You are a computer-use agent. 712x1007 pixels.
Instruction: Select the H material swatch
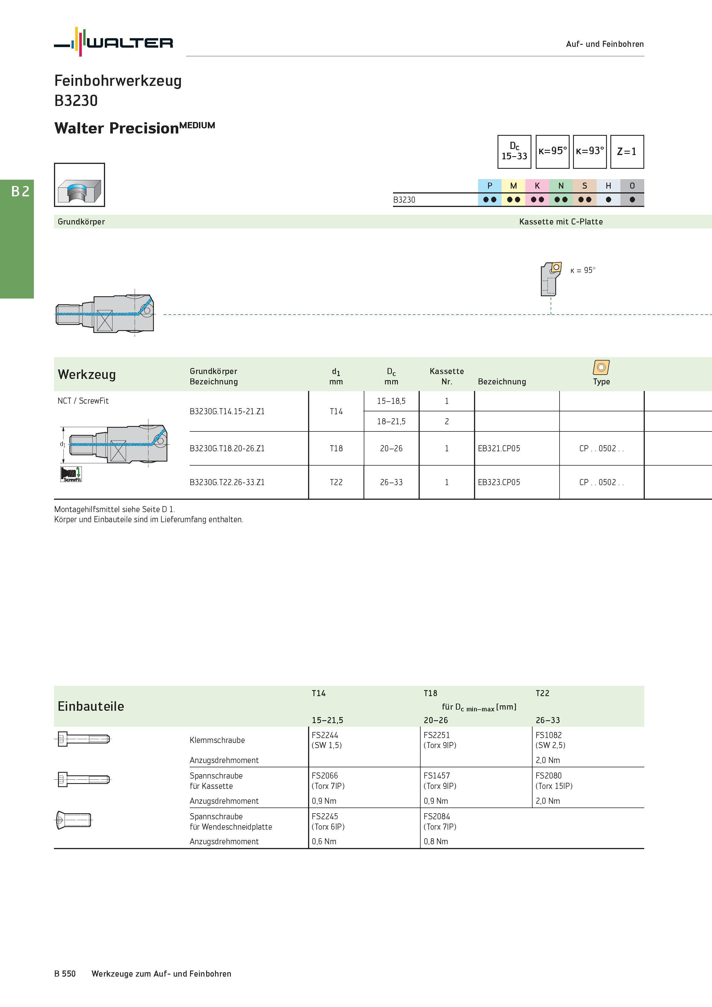click(x=608, y=193)
